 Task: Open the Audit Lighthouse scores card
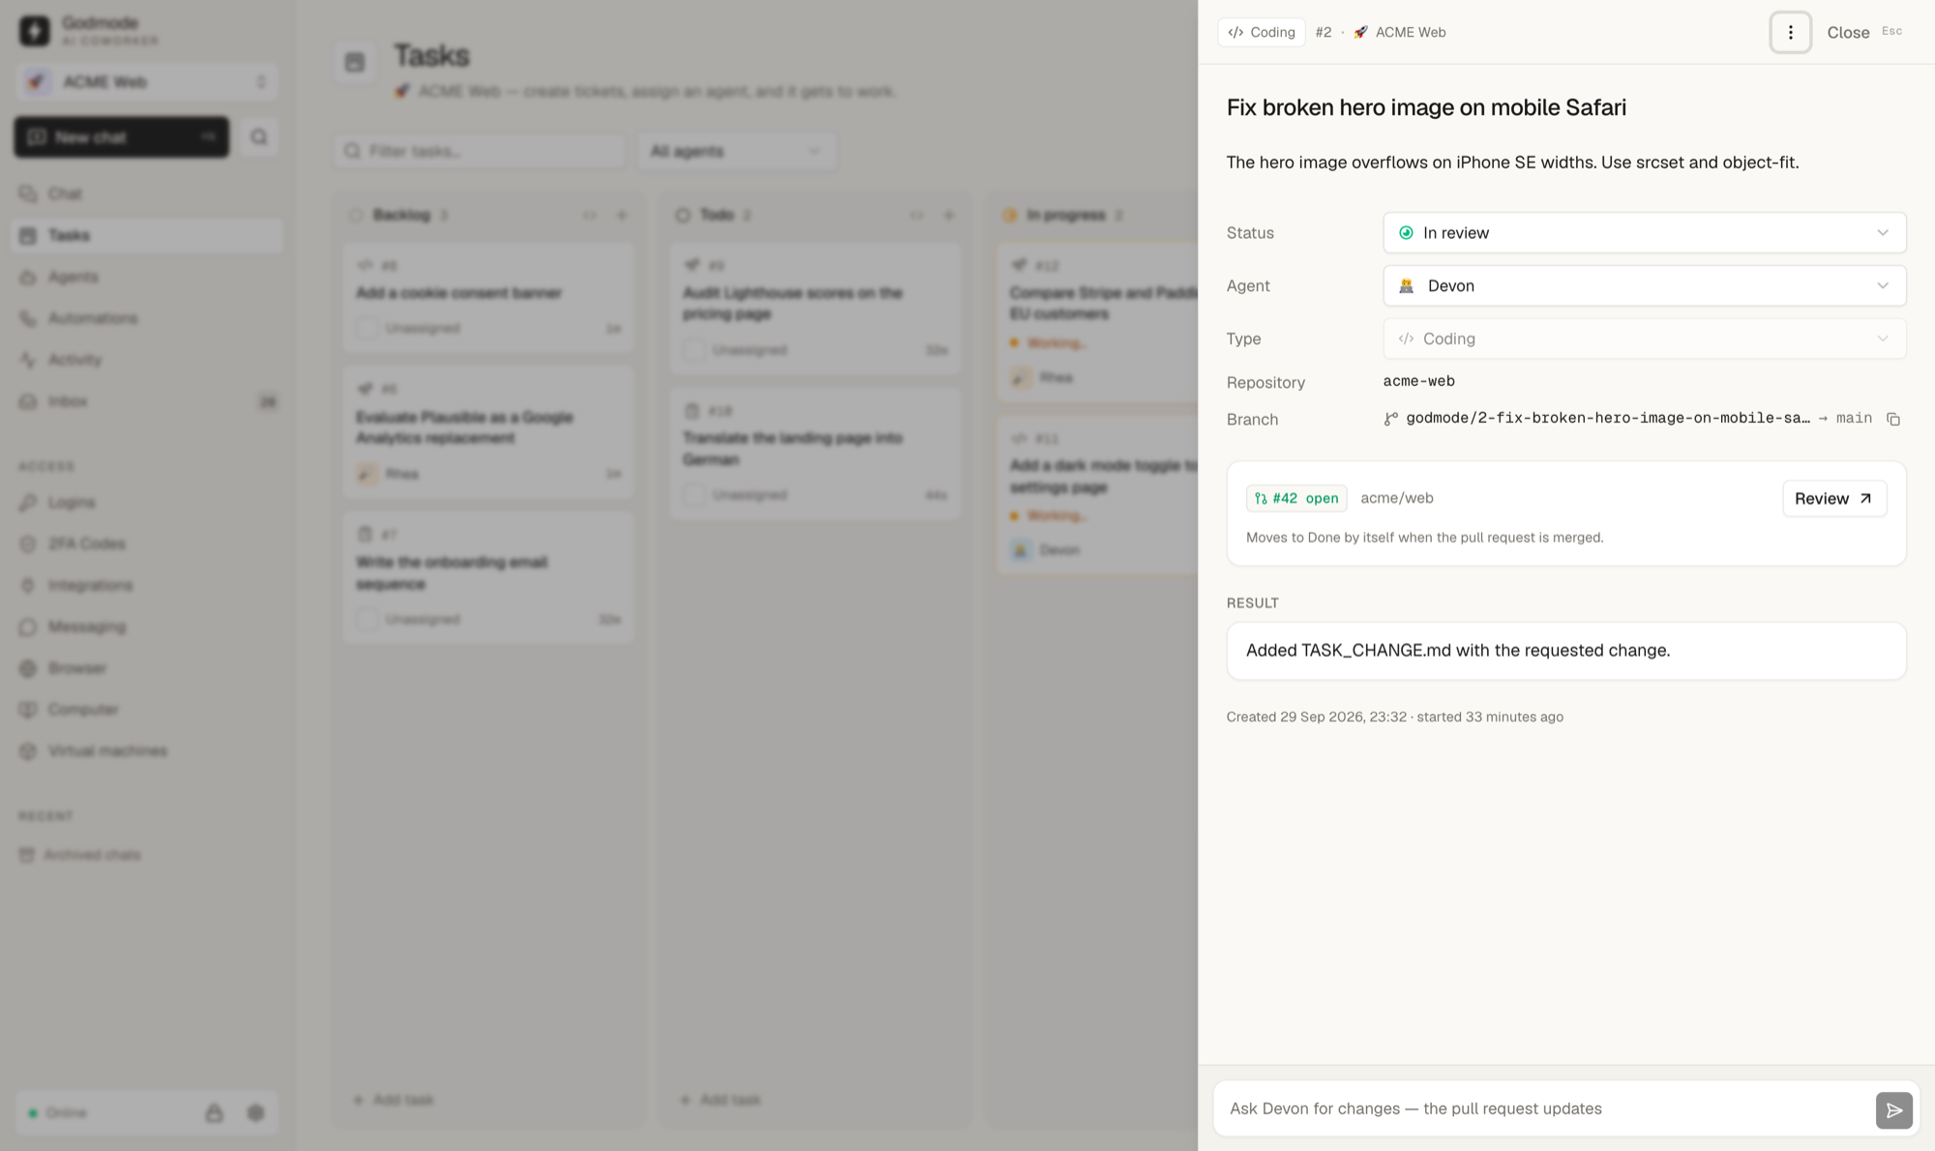pos(816,309)
